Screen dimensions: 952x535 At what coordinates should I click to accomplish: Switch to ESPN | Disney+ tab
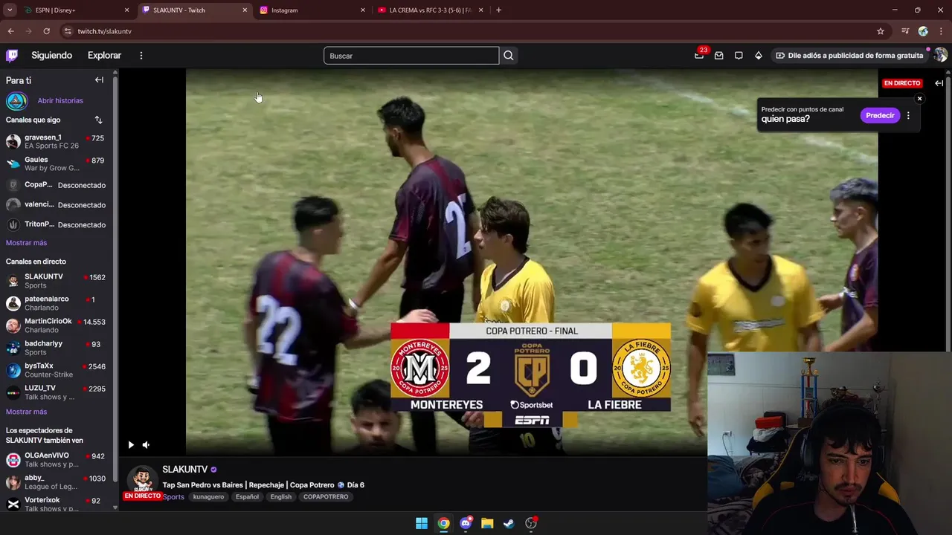point(74,10)
